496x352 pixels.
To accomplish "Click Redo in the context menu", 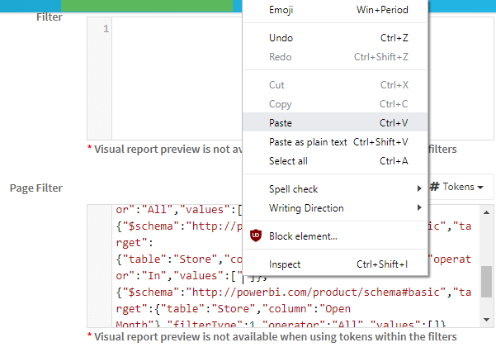I will [x=280, y=57].
